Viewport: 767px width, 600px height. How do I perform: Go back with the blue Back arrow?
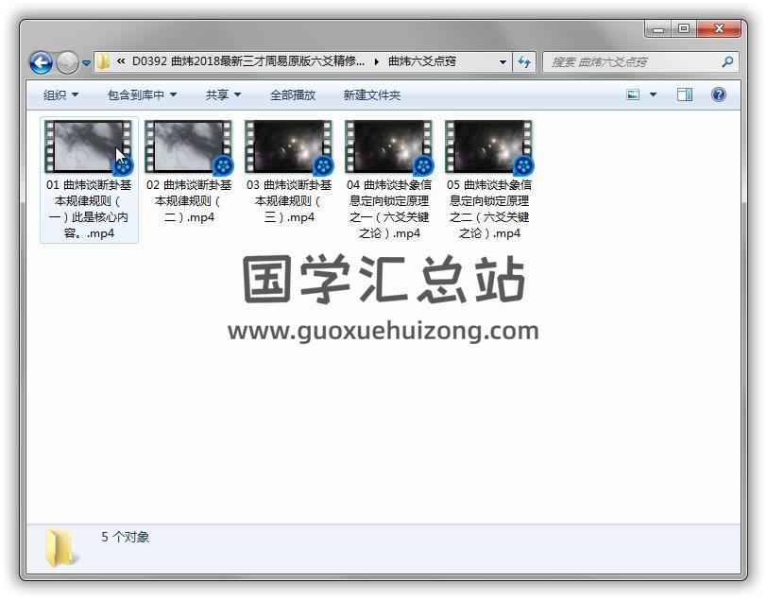41,62
